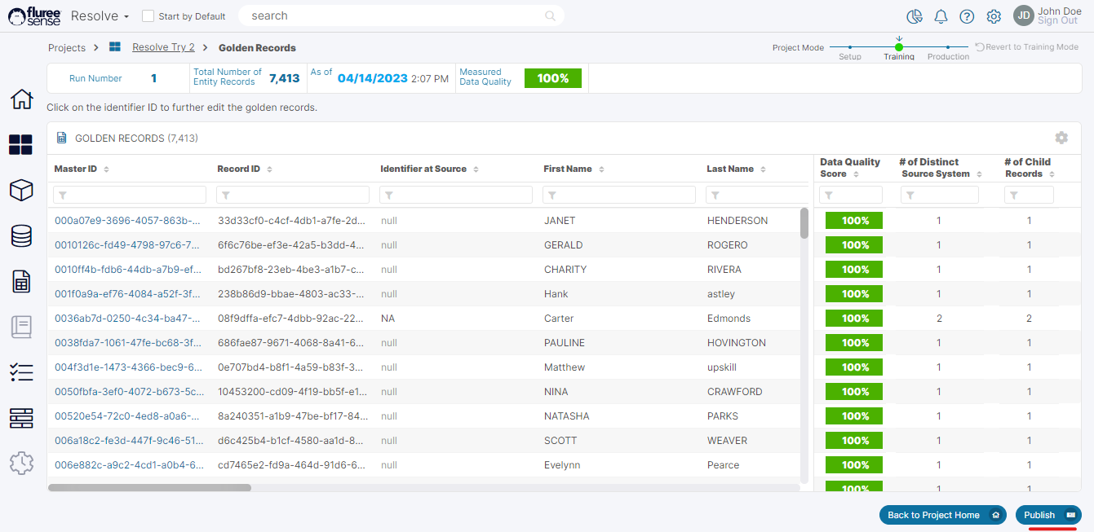Click the horizontal scrollbar under the table
Screen dimensions: 1094x532
click(x=150, y=487)
